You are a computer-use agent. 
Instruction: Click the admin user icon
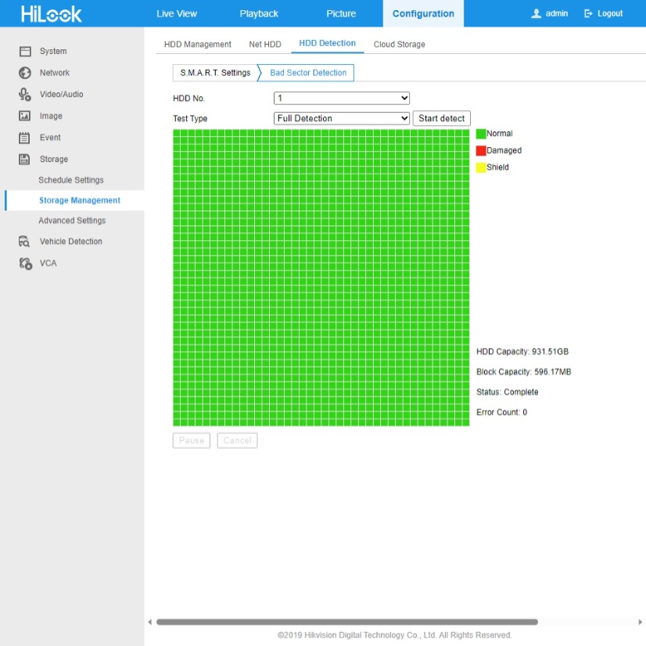coord(536,14)
